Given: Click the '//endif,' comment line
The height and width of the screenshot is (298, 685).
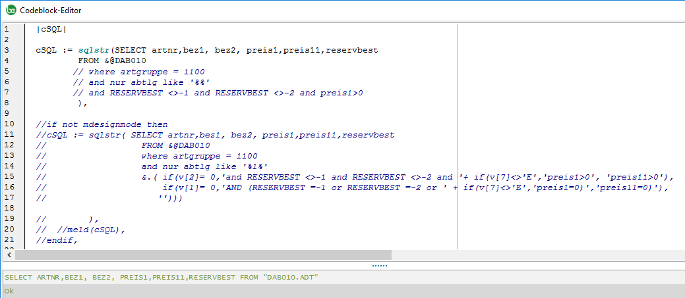Looking at the screenshot, I should (x=57, y=240).
